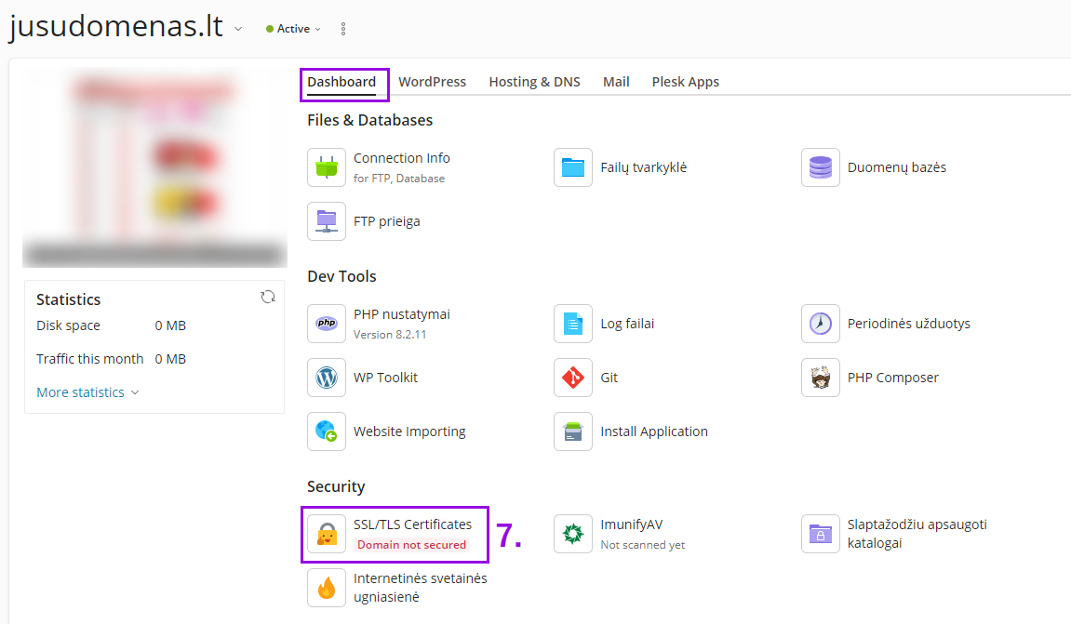Click the website preview thumbnail
The image size is (1071, 624).
coord(154,168)
